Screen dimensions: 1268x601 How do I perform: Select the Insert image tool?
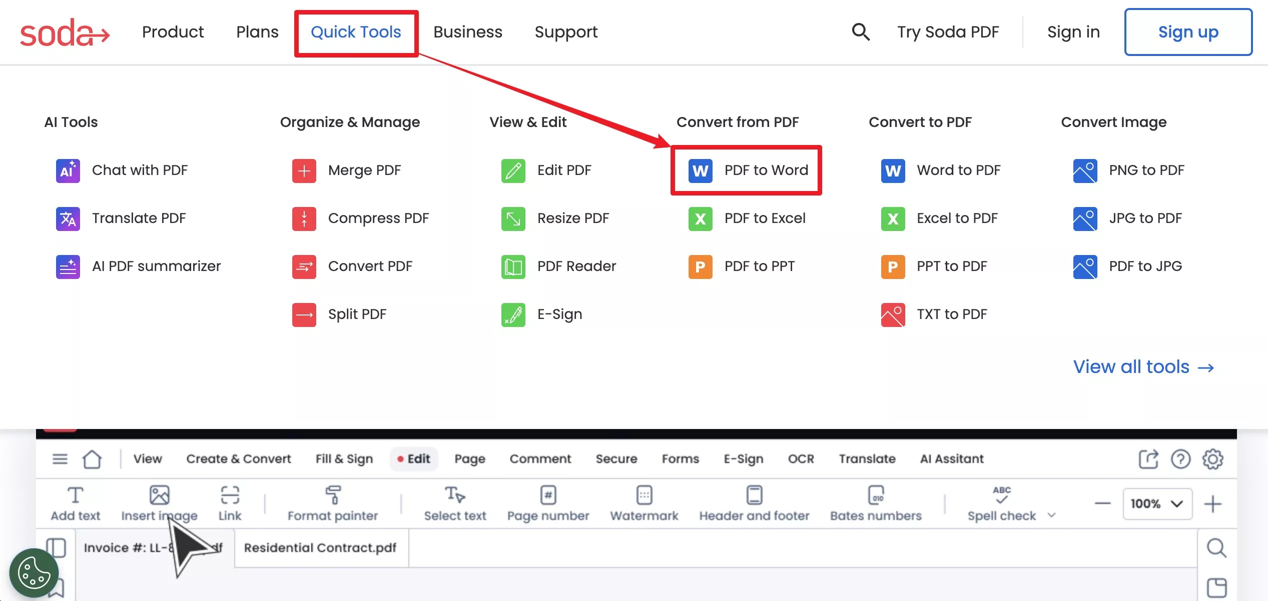(160, 503)
